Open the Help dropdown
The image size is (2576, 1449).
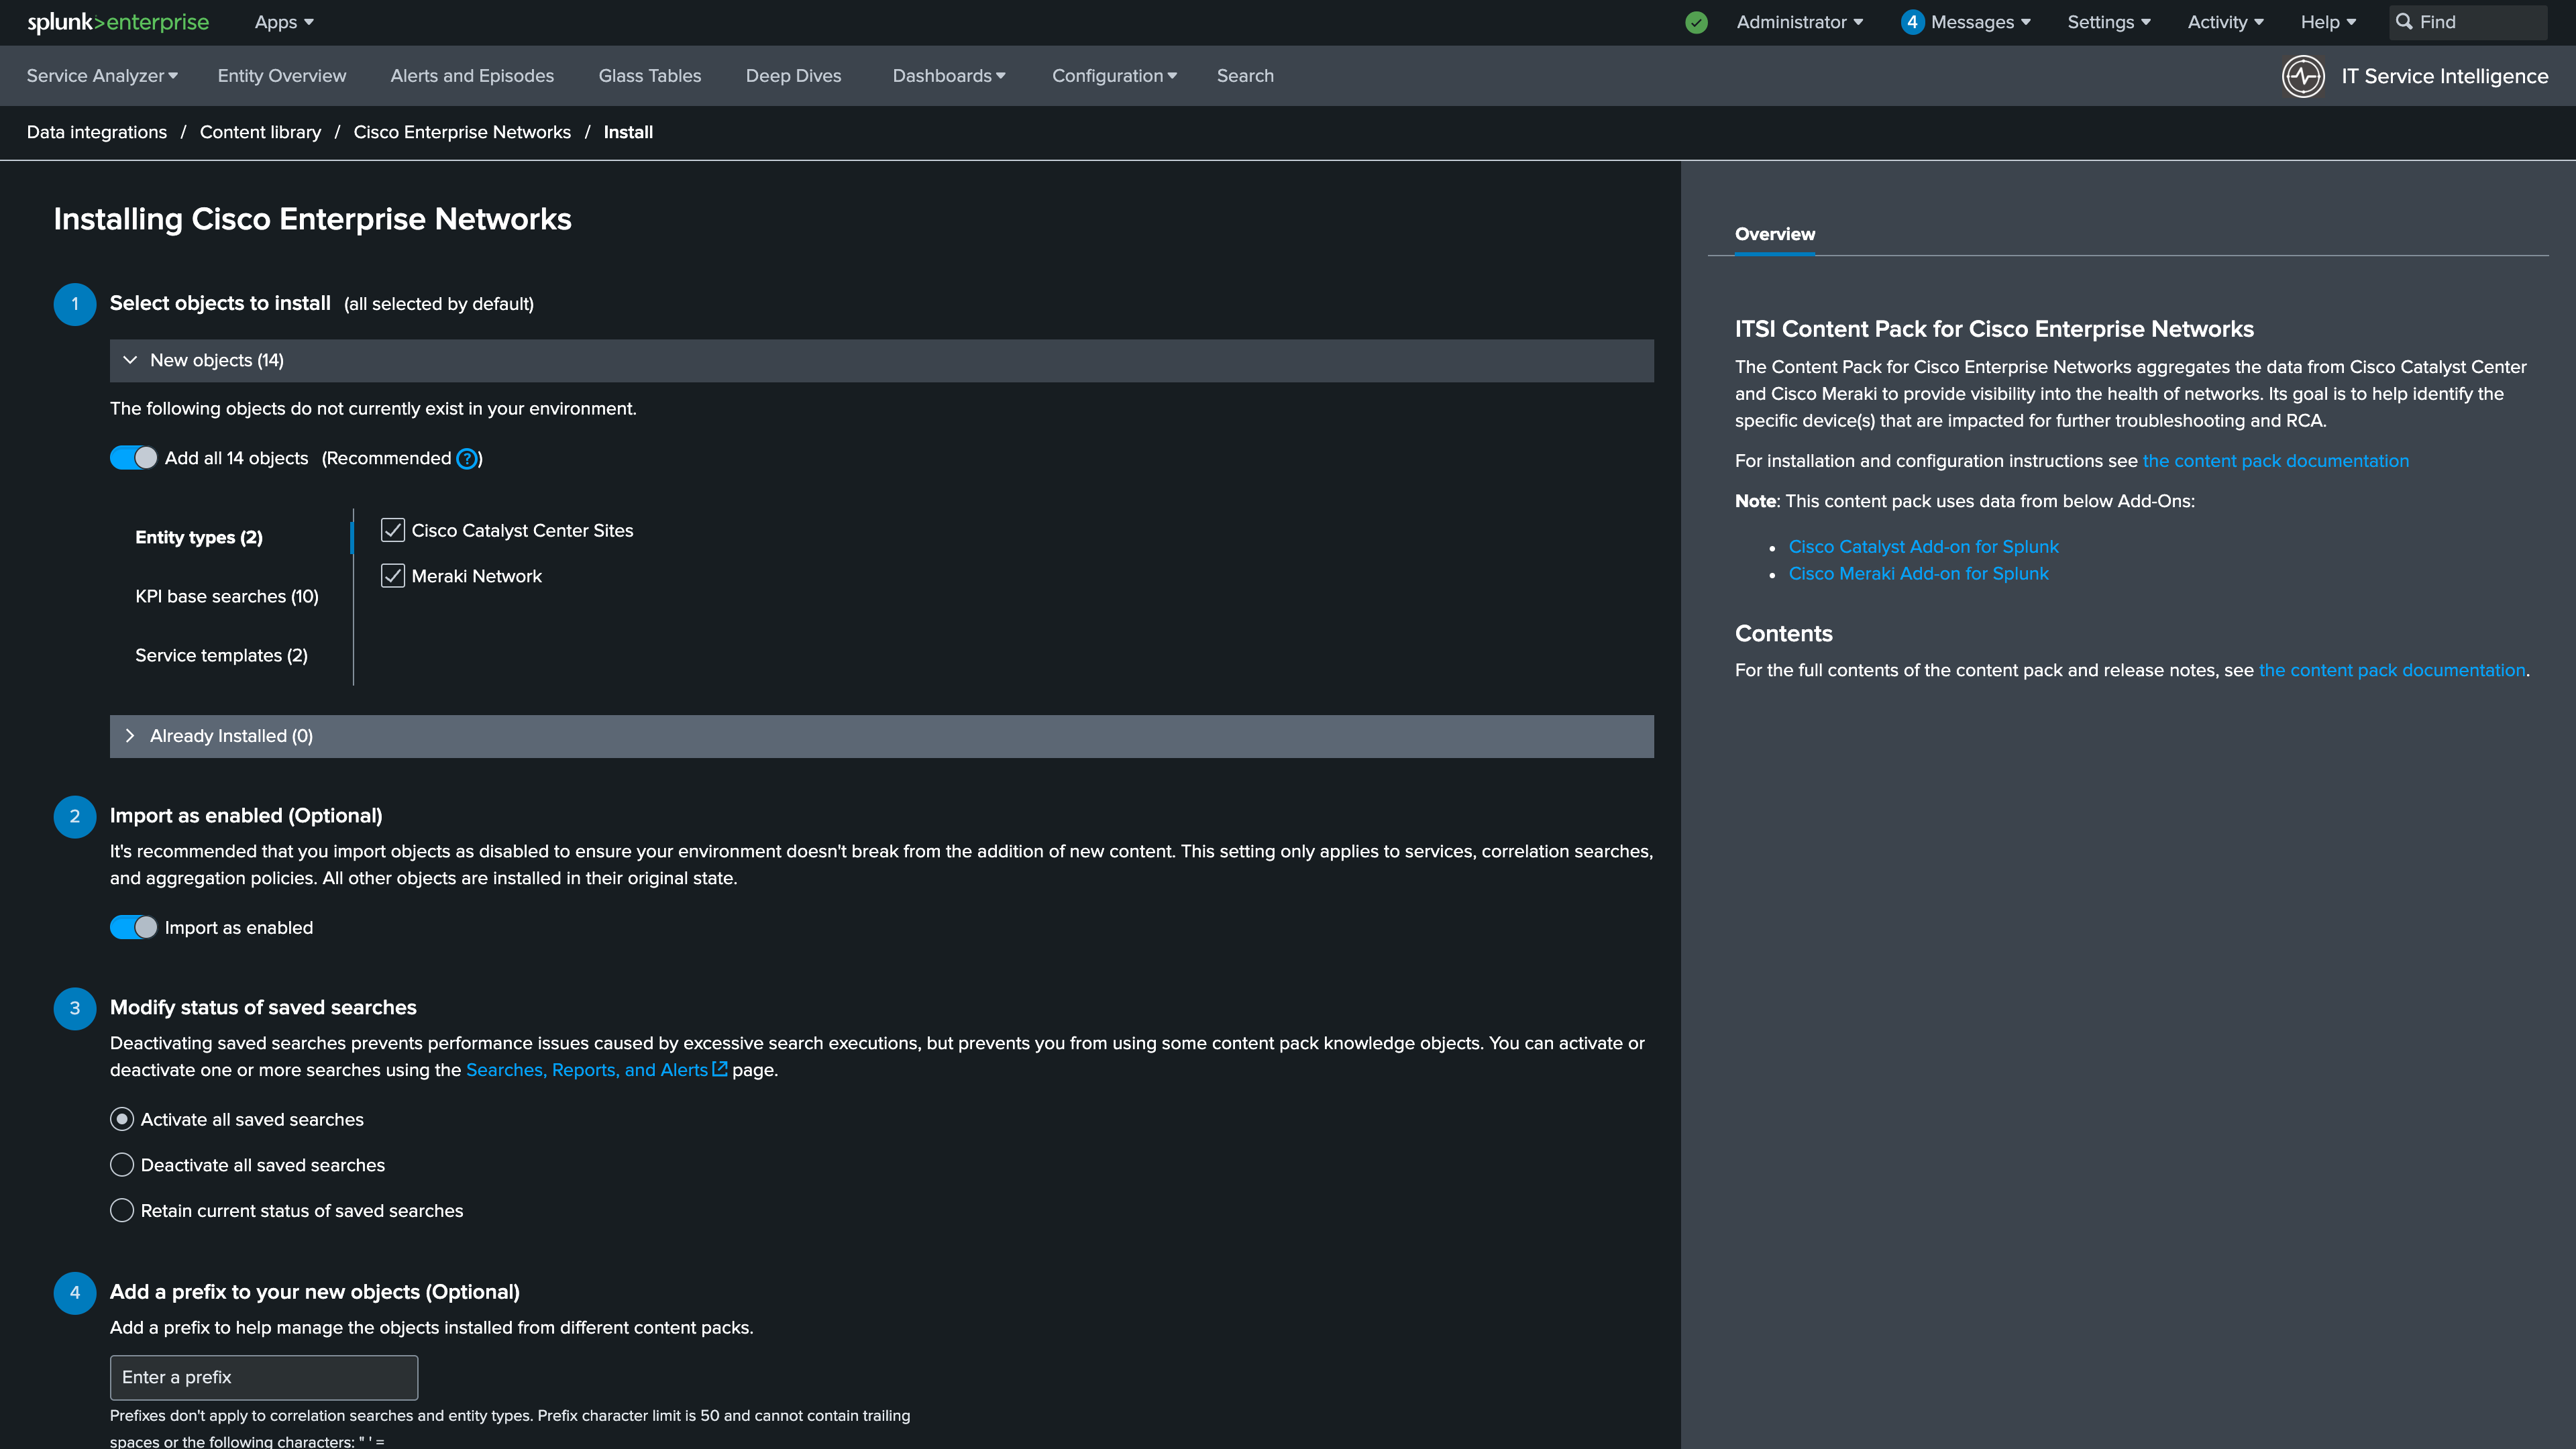pos(2328,22)
